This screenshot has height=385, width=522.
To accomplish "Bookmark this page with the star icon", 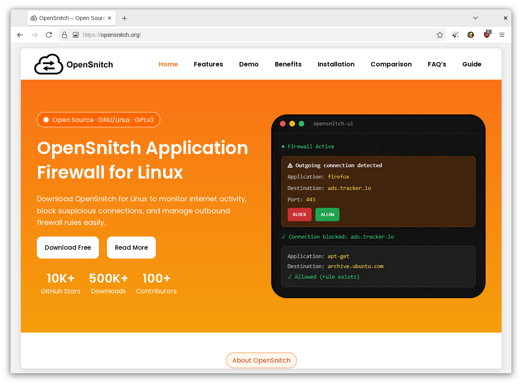I will click(440, 35).
